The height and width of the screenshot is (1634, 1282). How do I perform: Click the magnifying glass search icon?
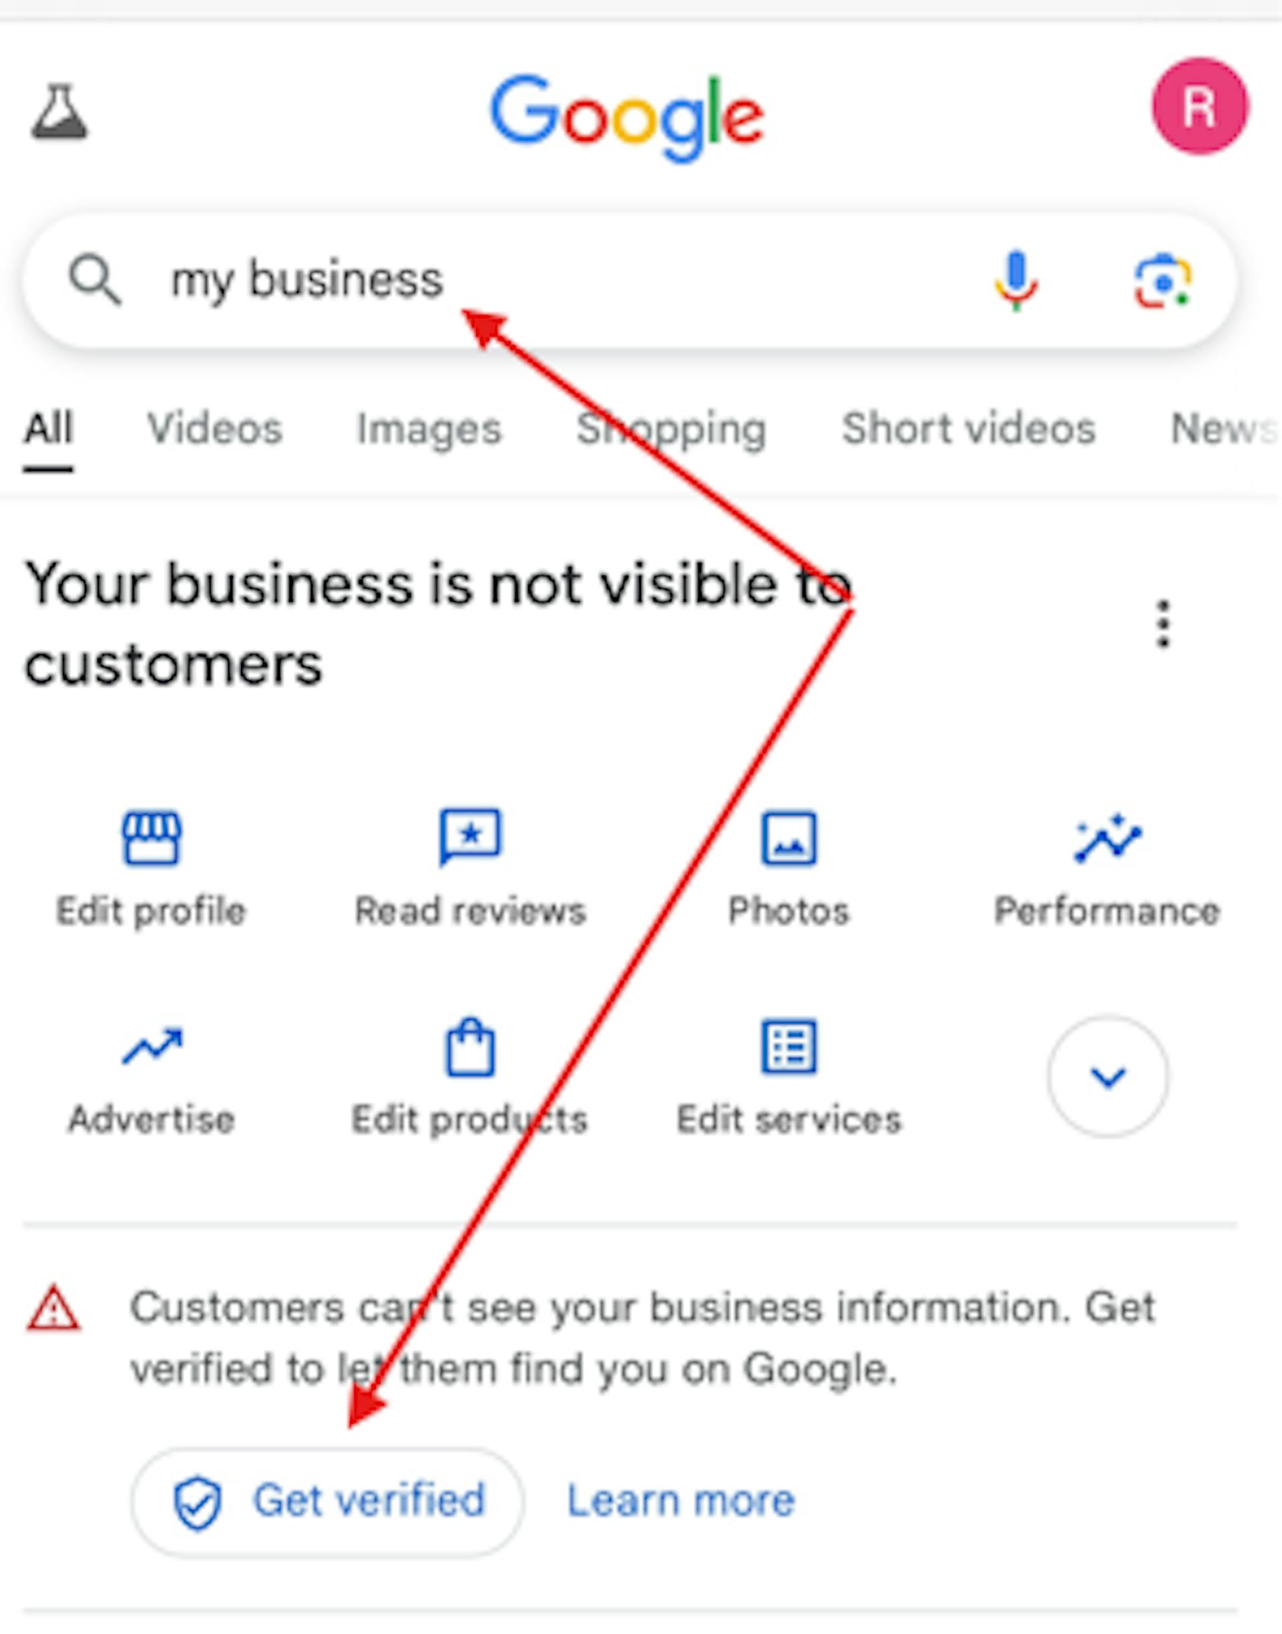(x=94, y=279)
